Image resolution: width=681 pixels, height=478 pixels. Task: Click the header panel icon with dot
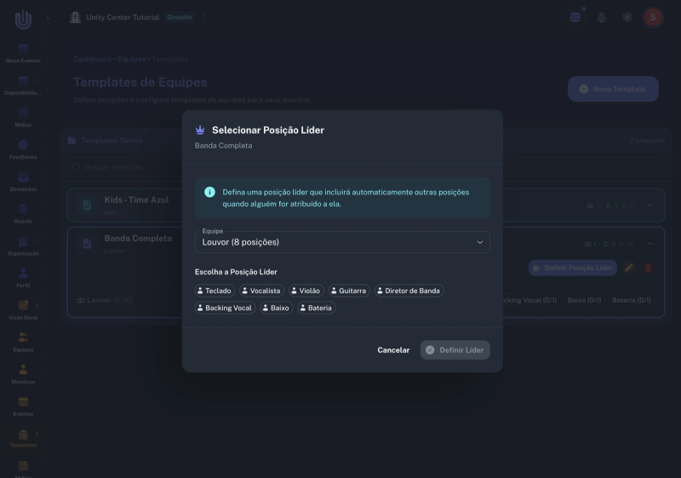point(575,17)
